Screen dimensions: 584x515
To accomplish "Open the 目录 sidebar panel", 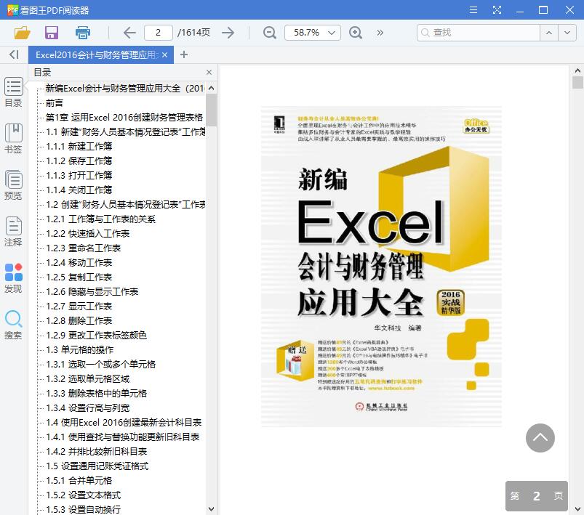I will coord(13,92).
